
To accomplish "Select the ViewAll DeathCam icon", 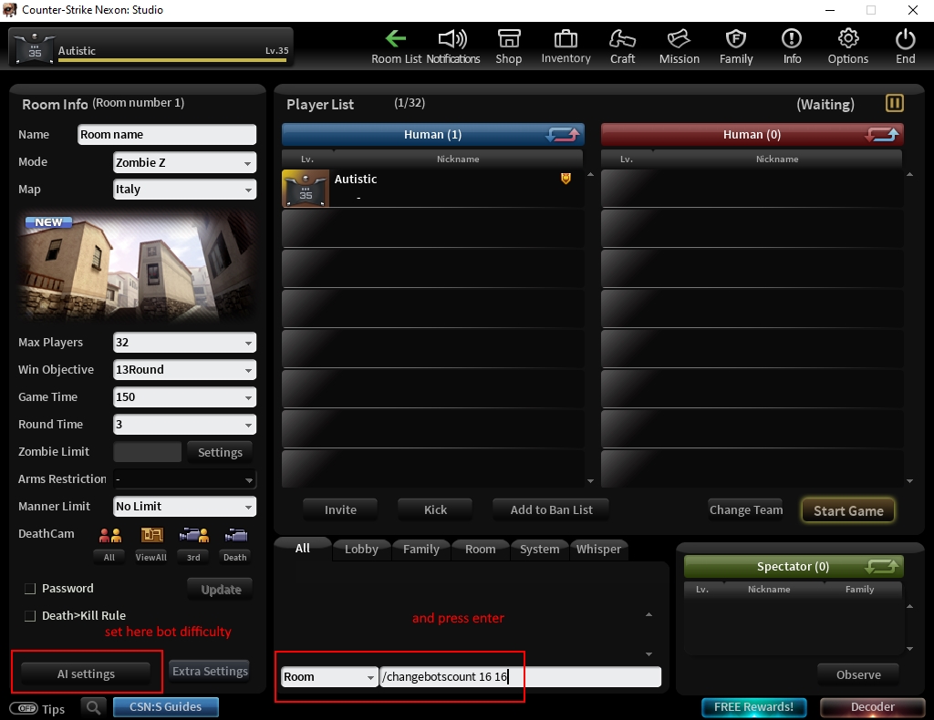I will coord(151,536).
